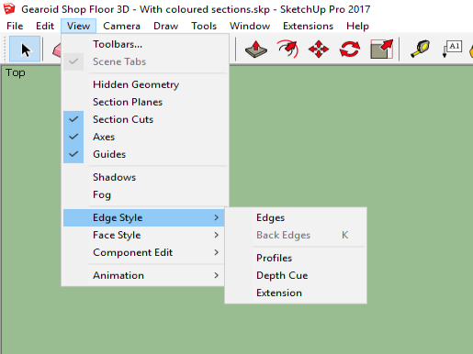Open the Extensions menu
This screenshot has width=473, height=354.
pos(308,26)
